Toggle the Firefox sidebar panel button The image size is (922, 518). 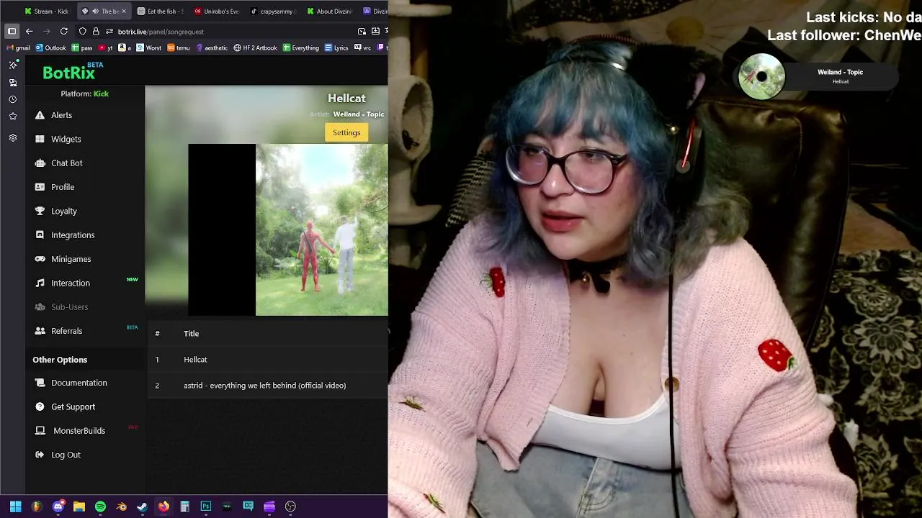pos(12,31)
